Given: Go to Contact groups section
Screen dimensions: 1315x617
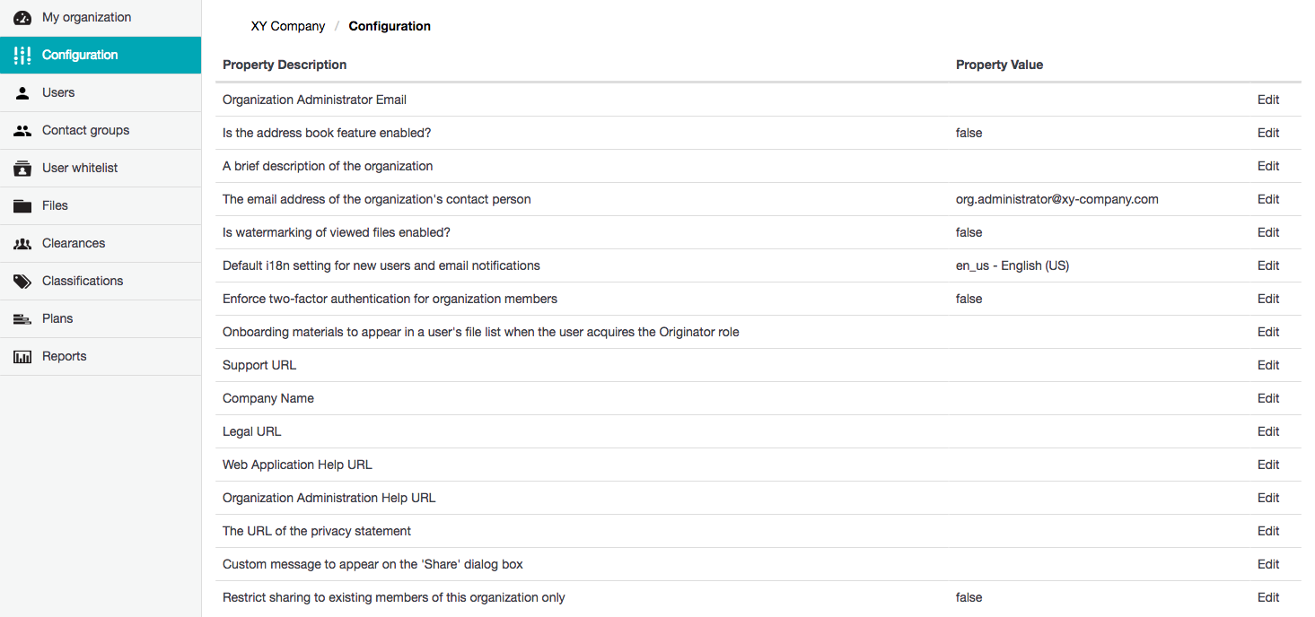Looking at the screenshot, I should [x=85, y=130].
